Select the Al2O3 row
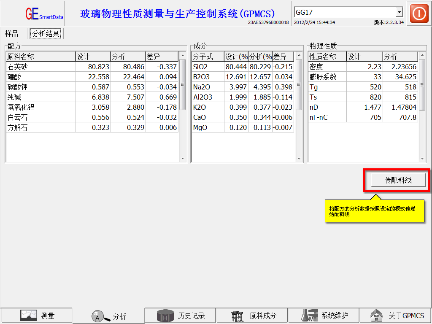The height and width of the screenshot is (324, 432). [x=243, y=97]
